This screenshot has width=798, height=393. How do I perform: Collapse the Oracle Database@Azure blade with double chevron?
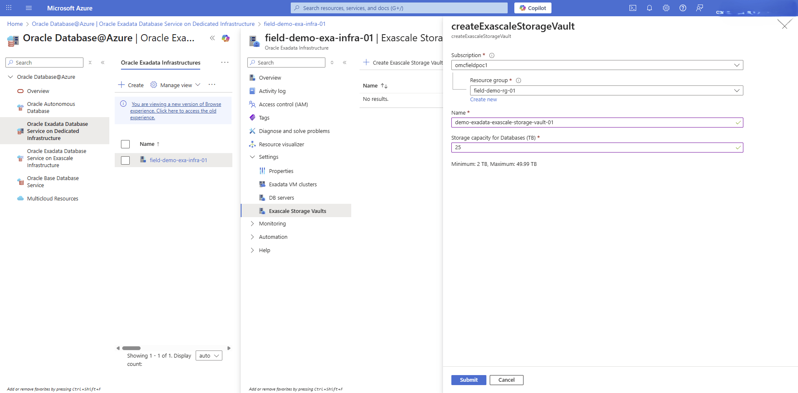tap(212, 38)
